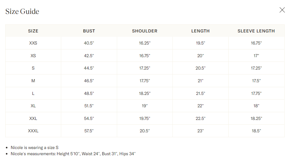Click the "Nicole is wearing a size S" note
Viewport: 289px width, 166px height.
35,148
